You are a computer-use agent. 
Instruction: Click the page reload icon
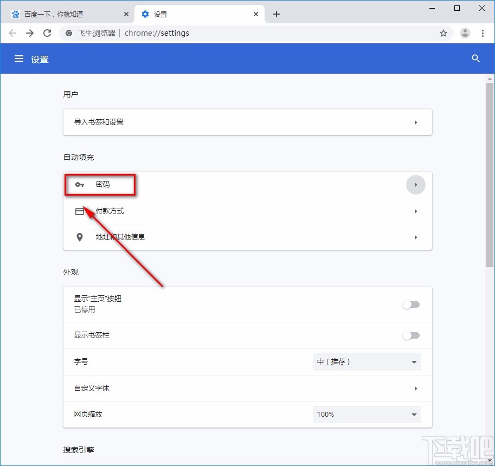point(47,33)
